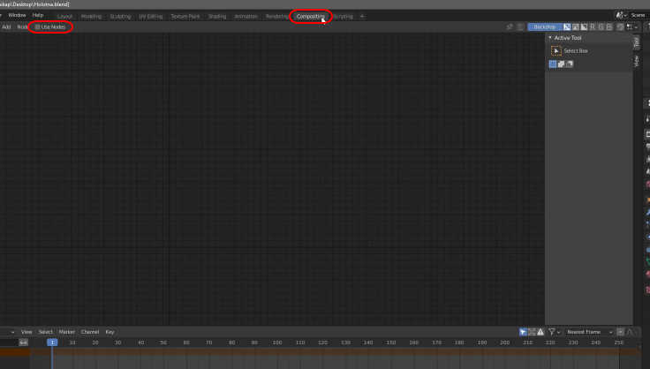This screenshot has height=369, width=650.
Task: Select Alpha backdrop channel icon
Action: (x=584, y=26)
